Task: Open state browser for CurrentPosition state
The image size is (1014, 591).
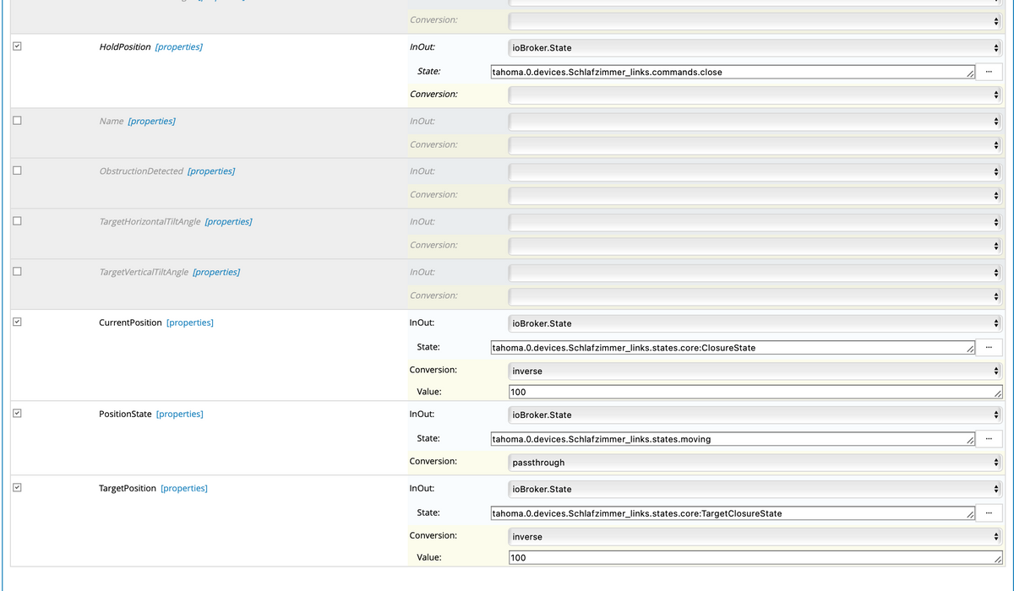Action: tap(987, 347)
